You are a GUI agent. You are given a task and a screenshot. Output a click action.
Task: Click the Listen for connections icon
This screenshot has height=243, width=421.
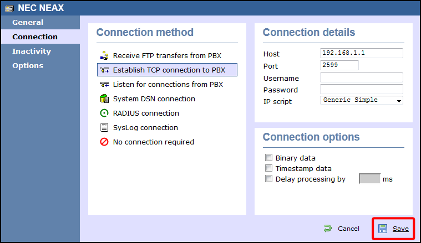coord(104,85)
